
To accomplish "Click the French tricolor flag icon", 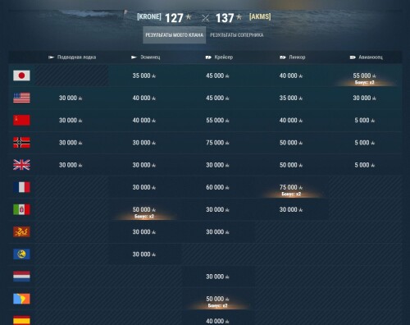I will 21,187.
